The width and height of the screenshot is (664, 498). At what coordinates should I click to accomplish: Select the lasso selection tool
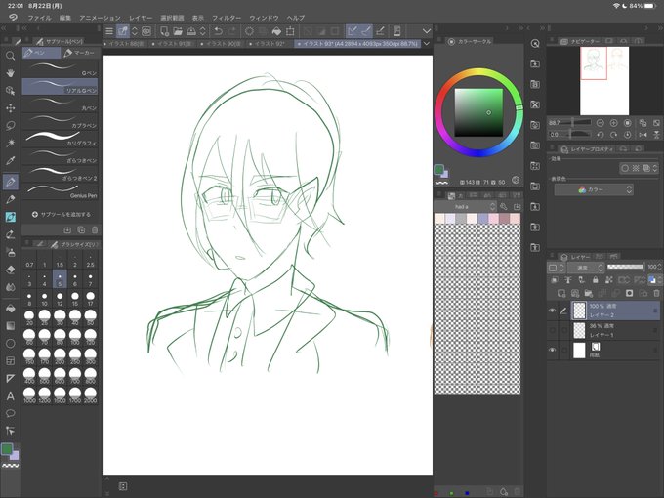tap(10, 125)
